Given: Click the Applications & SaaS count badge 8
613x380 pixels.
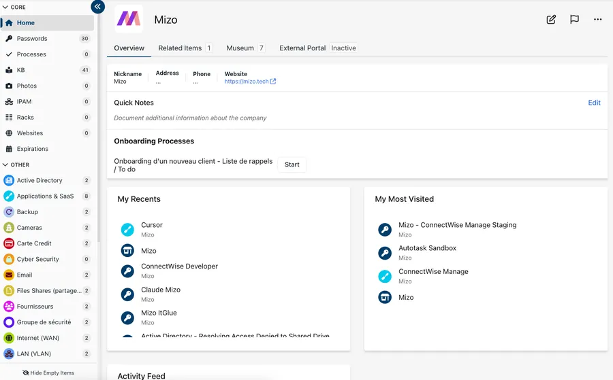Looking at the screenshot, I should coord(87,196).
